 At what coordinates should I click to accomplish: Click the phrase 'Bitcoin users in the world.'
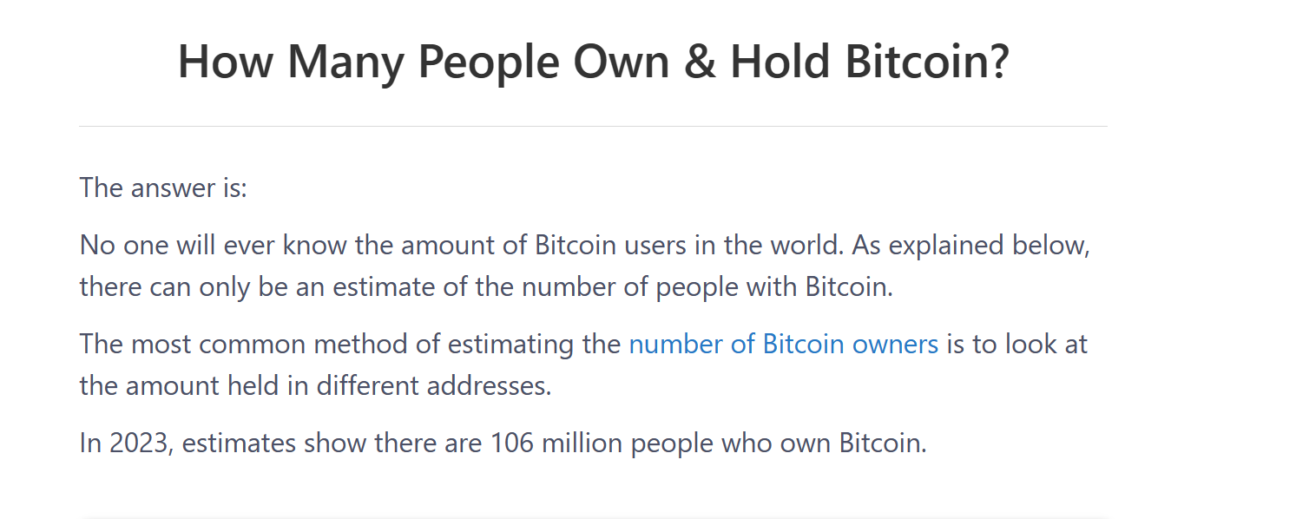pos(689,246)
